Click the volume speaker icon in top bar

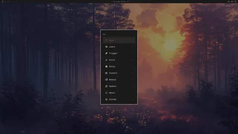[232, 1]
